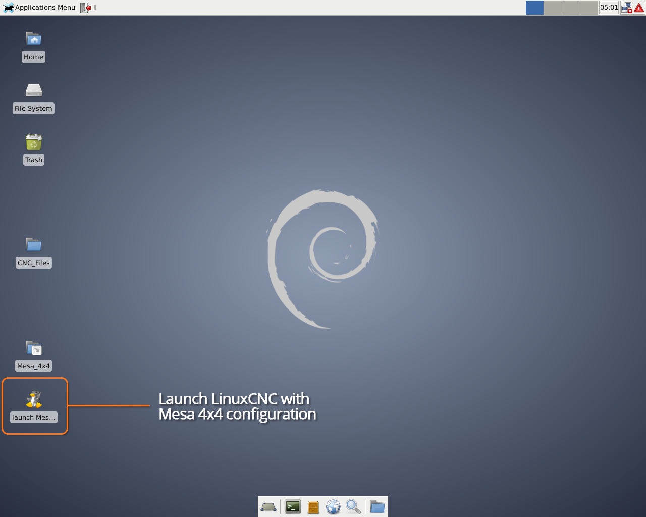646x517 pixels.
Task: Click the "launch Mes..." icon label
Action: pos(34,418)
